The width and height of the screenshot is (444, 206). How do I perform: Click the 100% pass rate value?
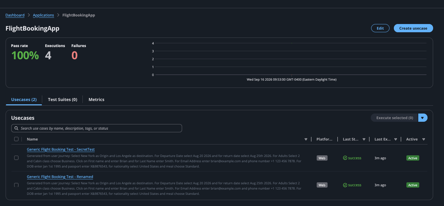pyautogui.click(x=25, y=55)
